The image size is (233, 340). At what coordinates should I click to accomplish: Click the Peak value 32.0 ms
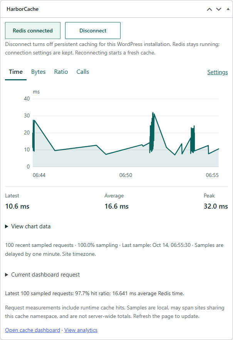[216, 206]
